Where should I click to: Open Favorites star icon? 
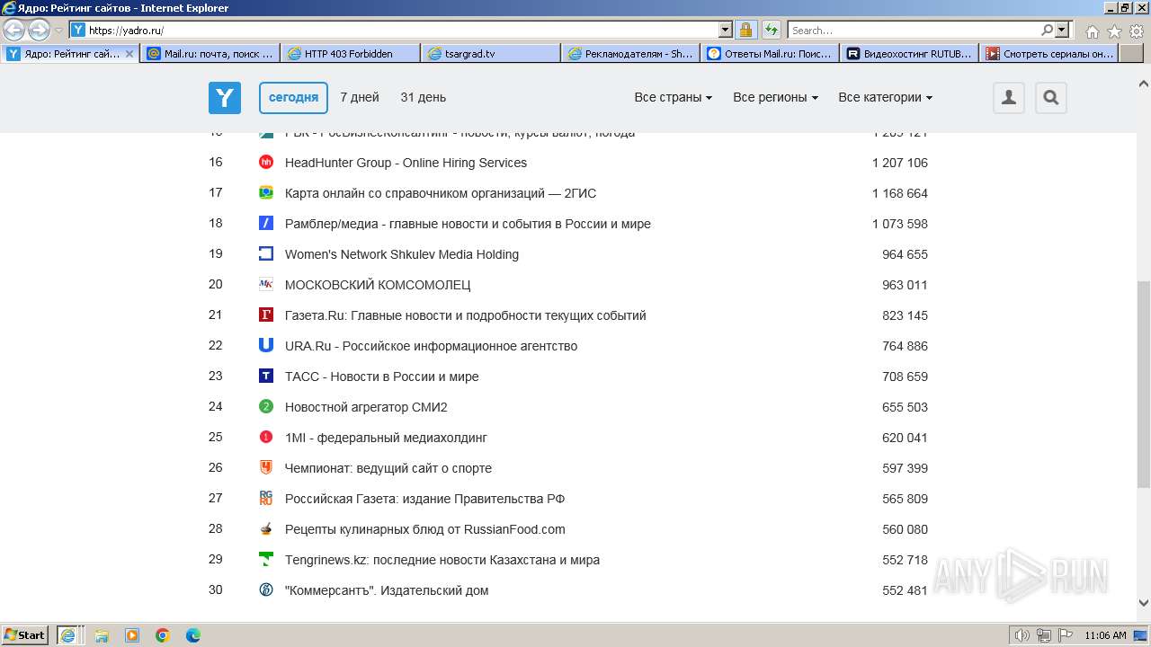(1115, 31)
